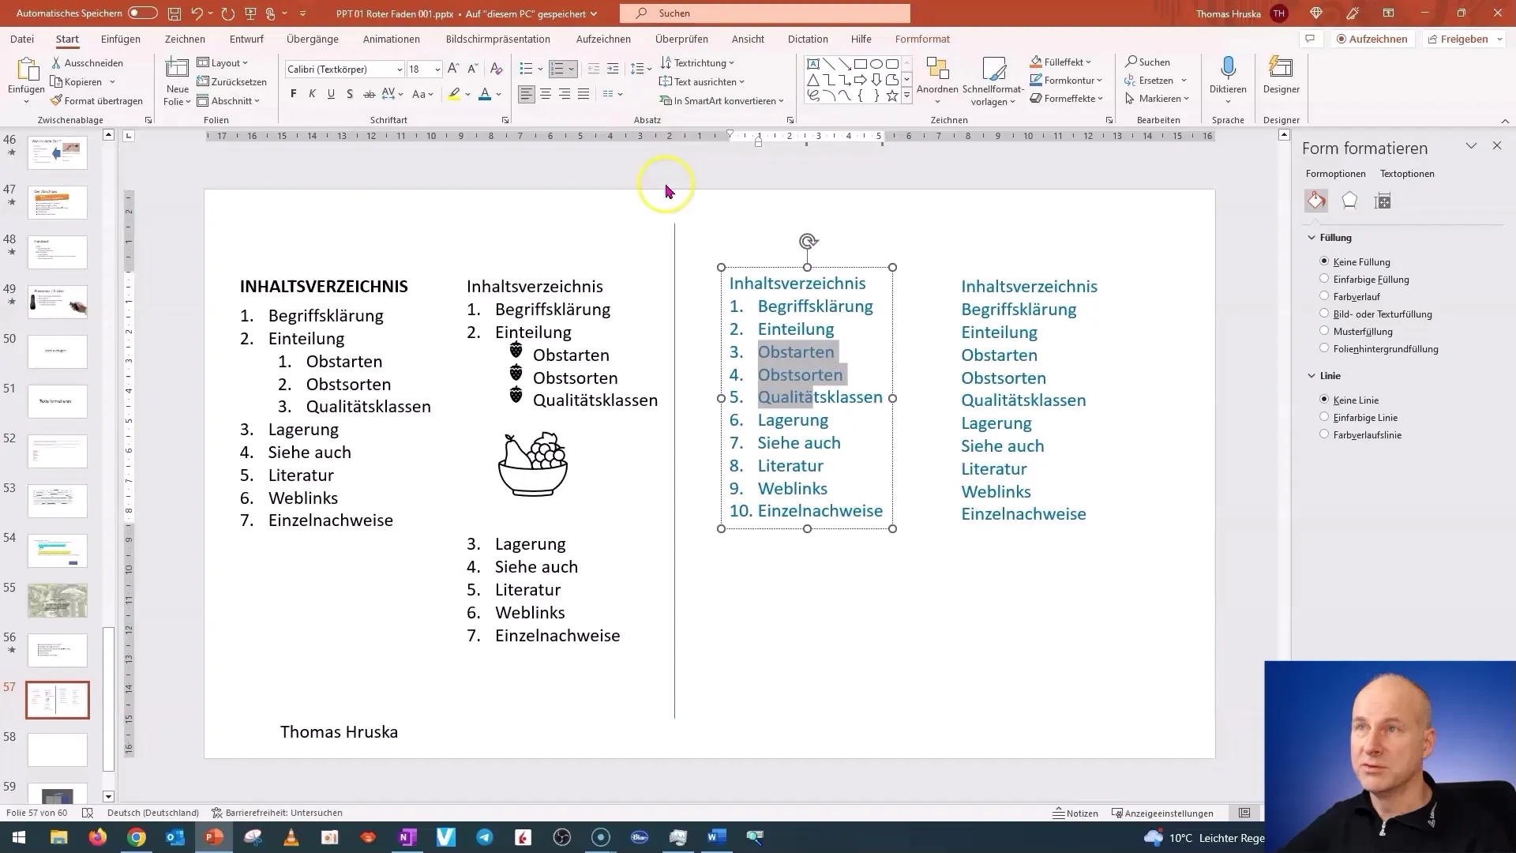Select the Keine Füllung radio button
The width and height of the screenshot is (1516, 853).
tap(1324, 261)
